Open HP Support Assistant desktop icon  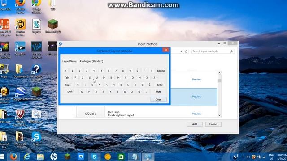(x=36, y=72)
